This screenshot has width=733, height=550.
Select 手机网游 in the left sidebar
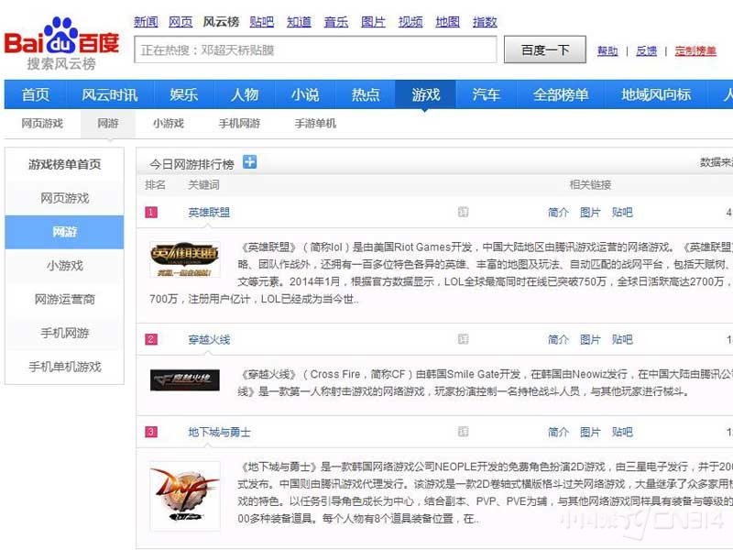[x=64, y=333]
